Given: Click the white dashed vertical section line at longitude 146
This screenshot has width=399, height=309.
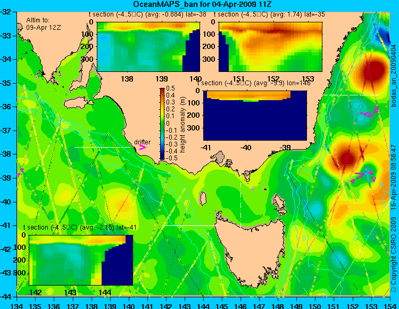Looking at the screenshot, I should (x=240, y=197).
